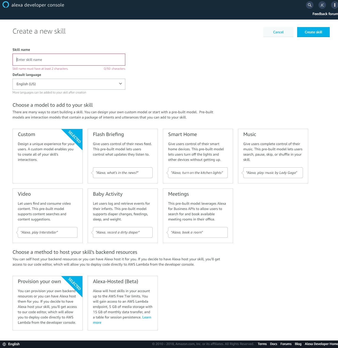
Task: Open Blog link in footer
Action: pyautogui.click(x=298, y=344)
